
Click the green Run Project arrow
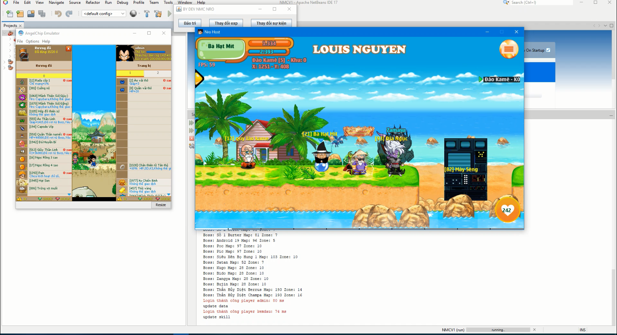(x=169, y=14)
